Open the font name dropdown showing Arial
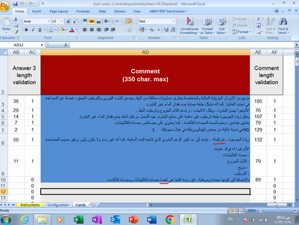This screenshot has width=299, height=225. (x=49, y=21)
